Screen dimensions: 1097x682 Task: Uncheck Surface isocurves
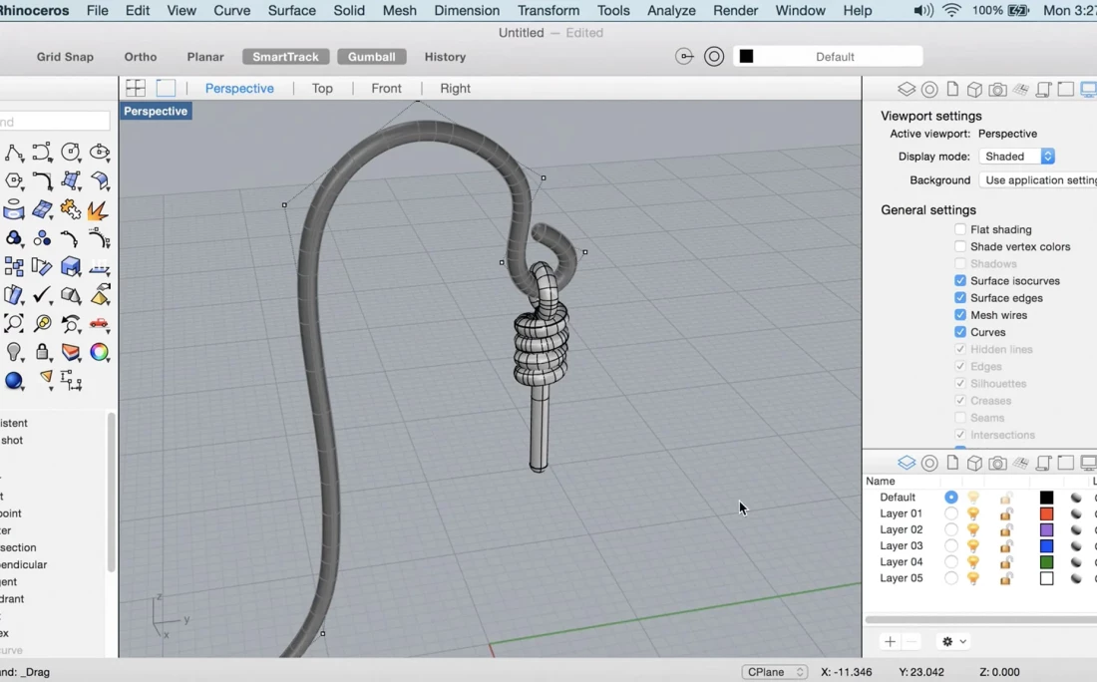959,280
